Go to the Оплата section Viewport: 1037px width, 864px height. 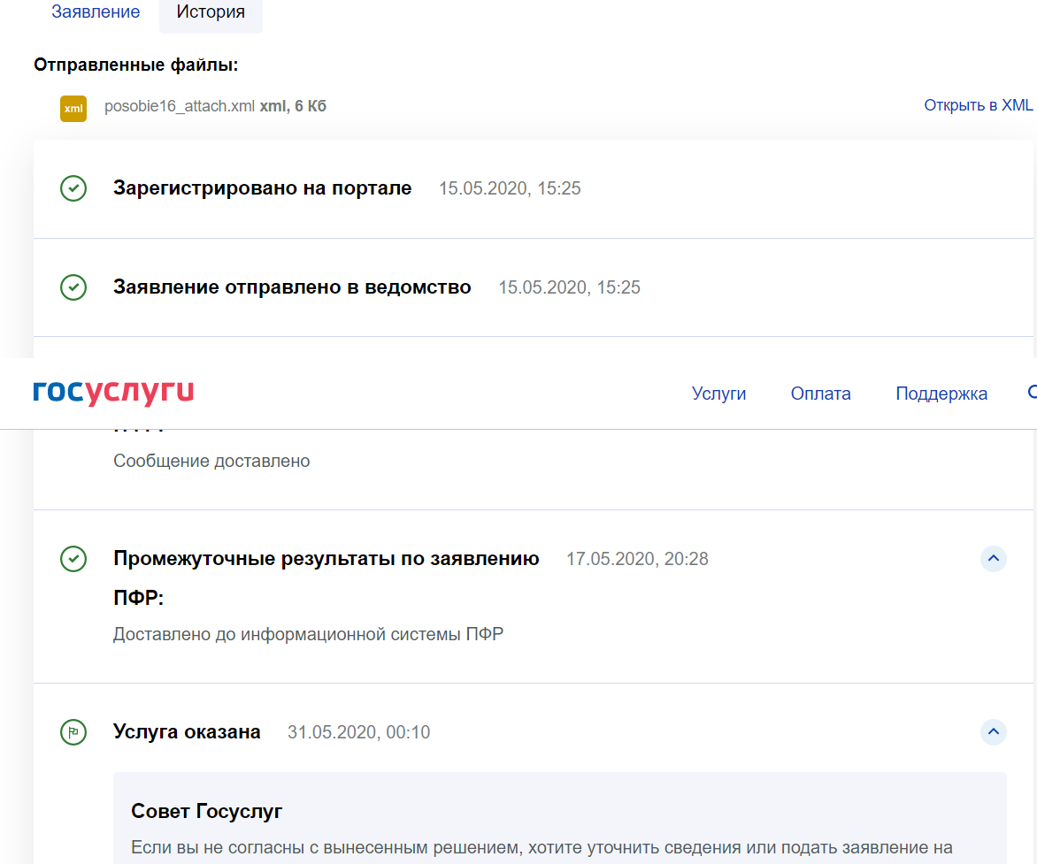820,393
